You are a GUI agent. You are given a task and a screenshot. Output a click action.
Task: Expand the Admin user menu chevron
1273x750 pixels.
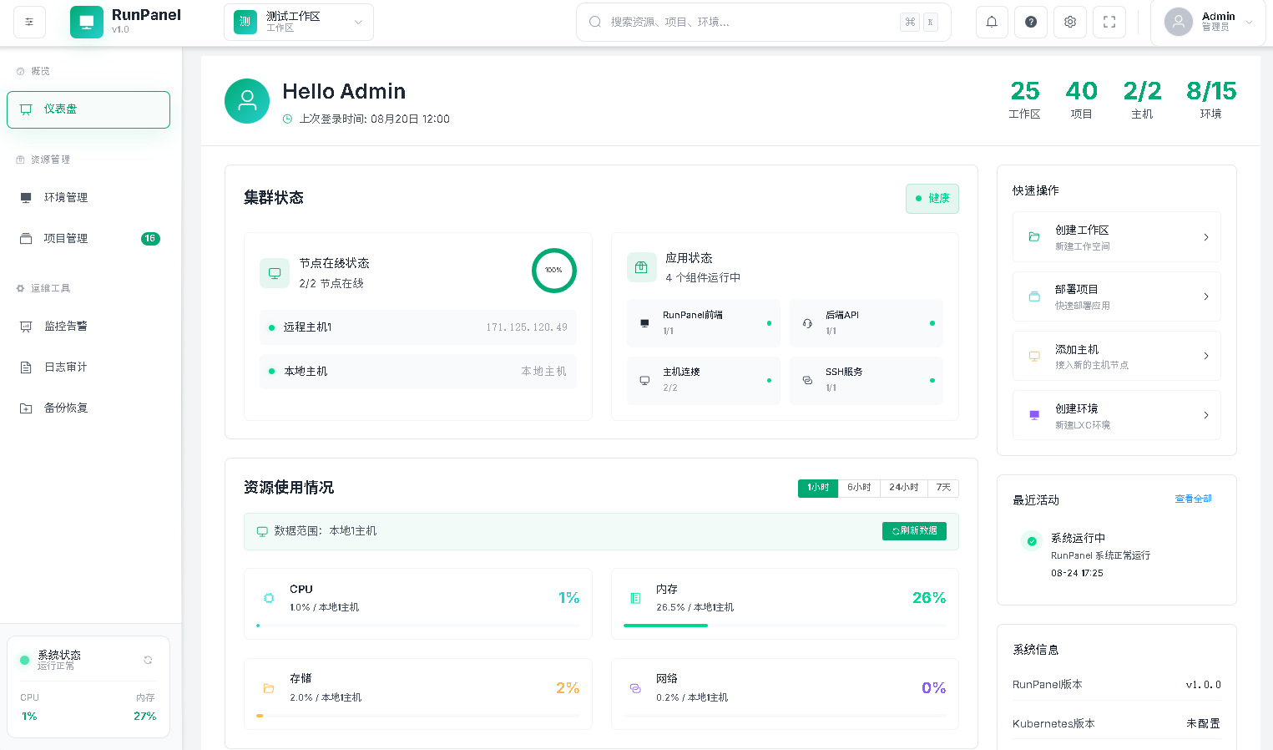point(1249,23)
